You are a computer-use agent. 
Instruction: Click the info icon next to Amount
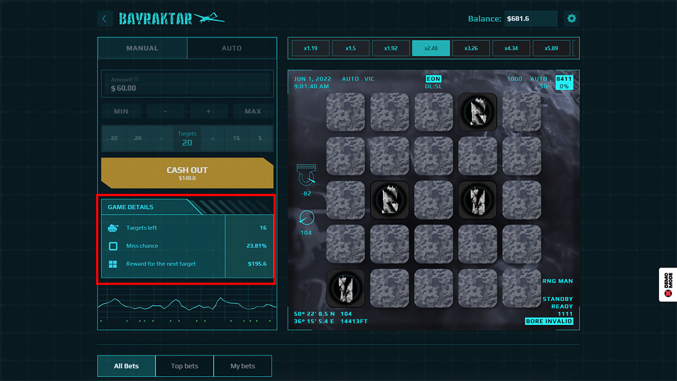click(136, 80)
